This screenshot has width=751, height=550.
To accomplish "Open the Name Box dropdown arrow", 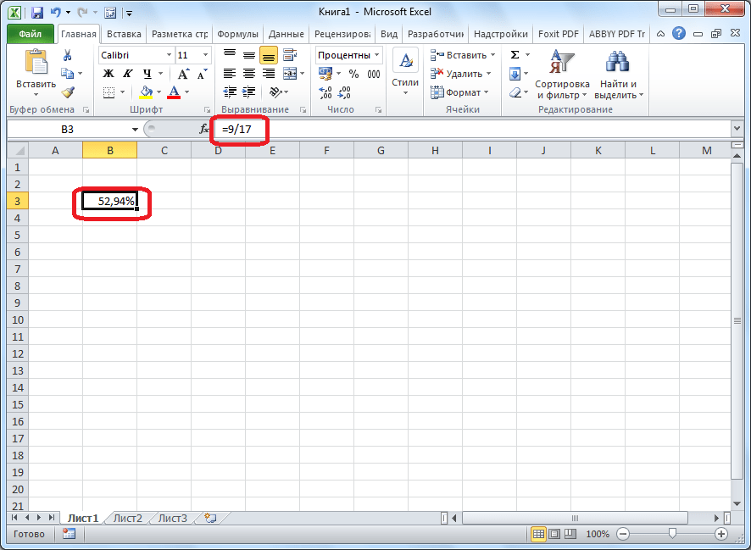I will click(x=135, y=129).
